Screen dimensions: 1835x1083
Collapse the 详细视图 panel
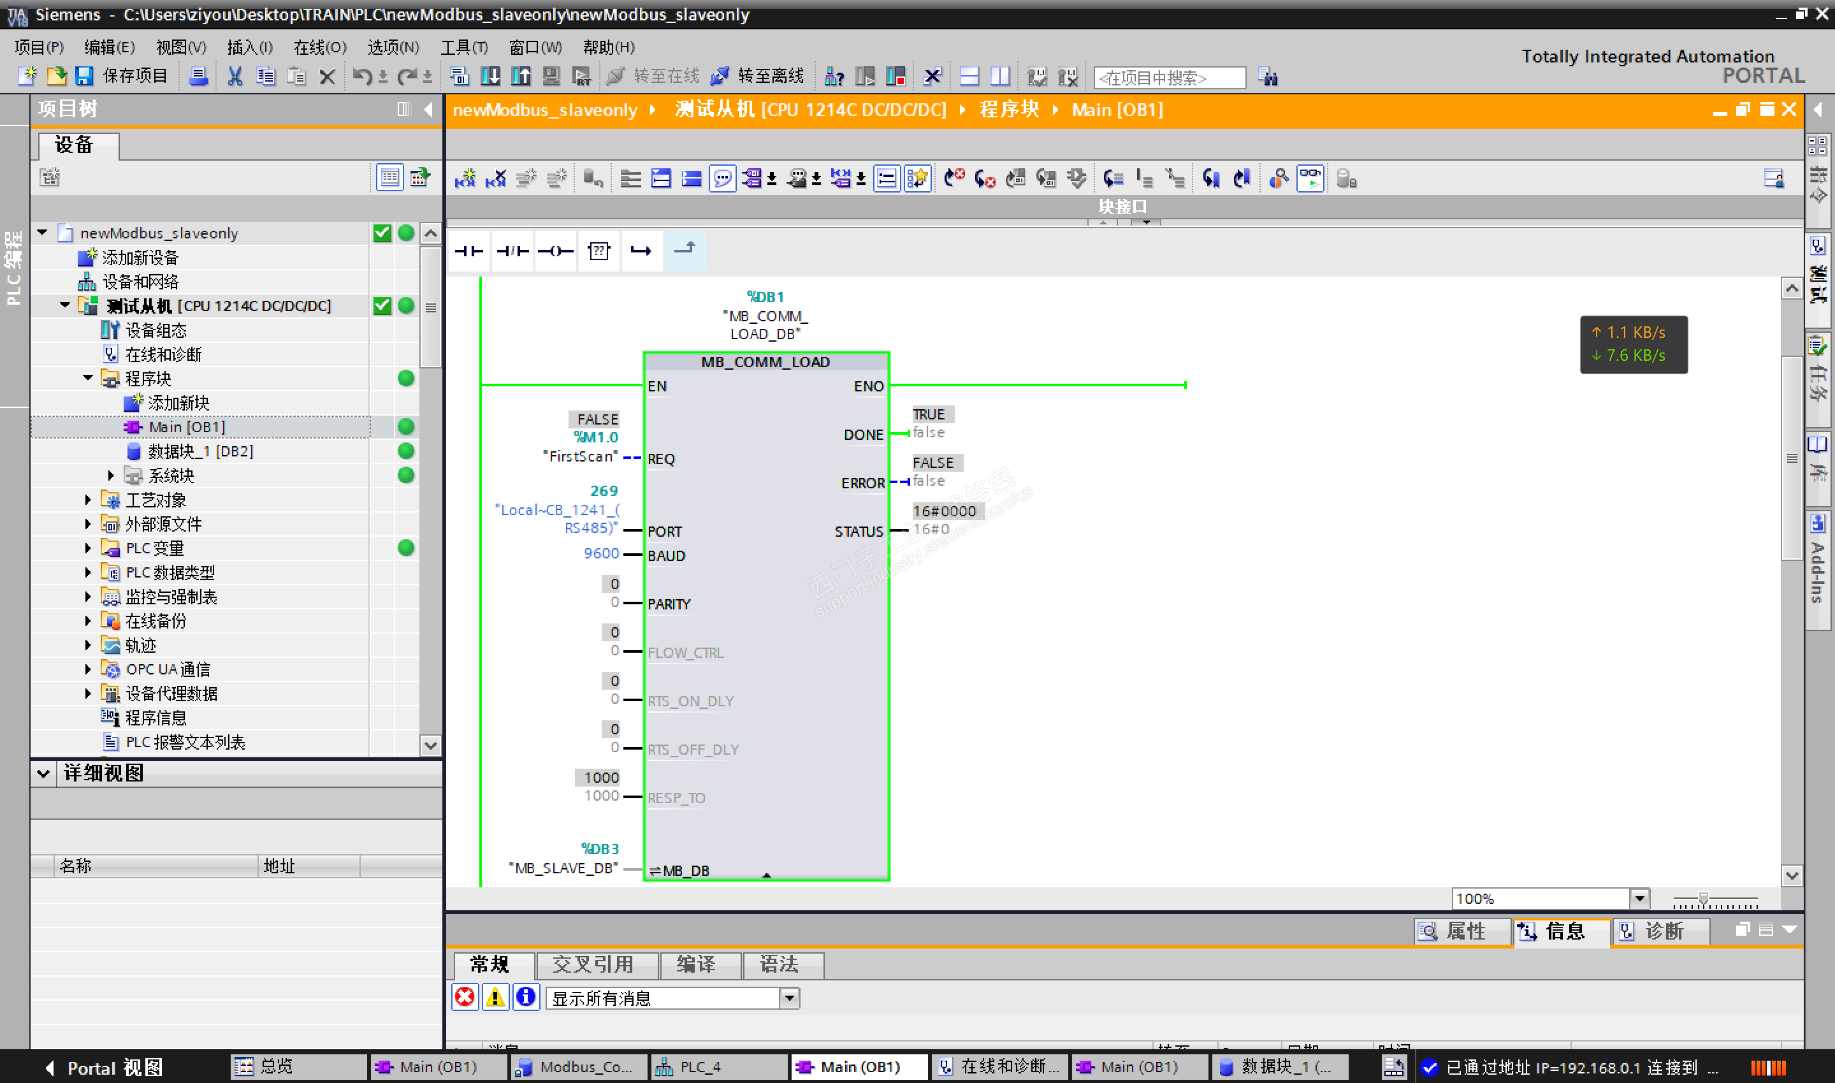(x=43, y=773)
